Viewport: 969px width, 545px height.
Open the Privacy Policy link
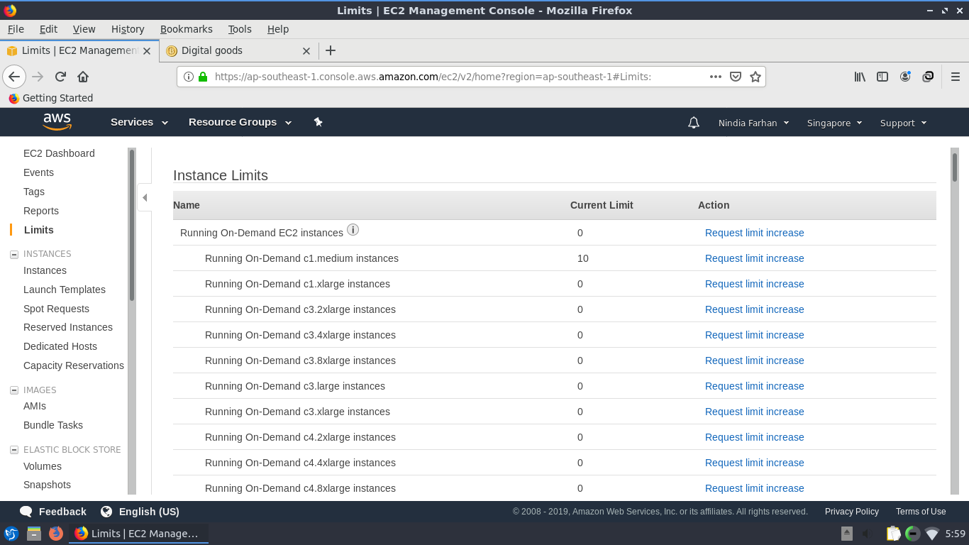(851, 512)
